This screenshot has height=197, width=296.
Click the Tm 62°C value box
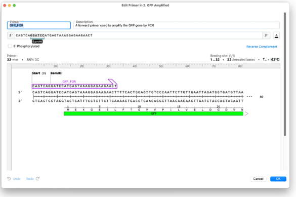pyautogui.click(x=275, y=59)
